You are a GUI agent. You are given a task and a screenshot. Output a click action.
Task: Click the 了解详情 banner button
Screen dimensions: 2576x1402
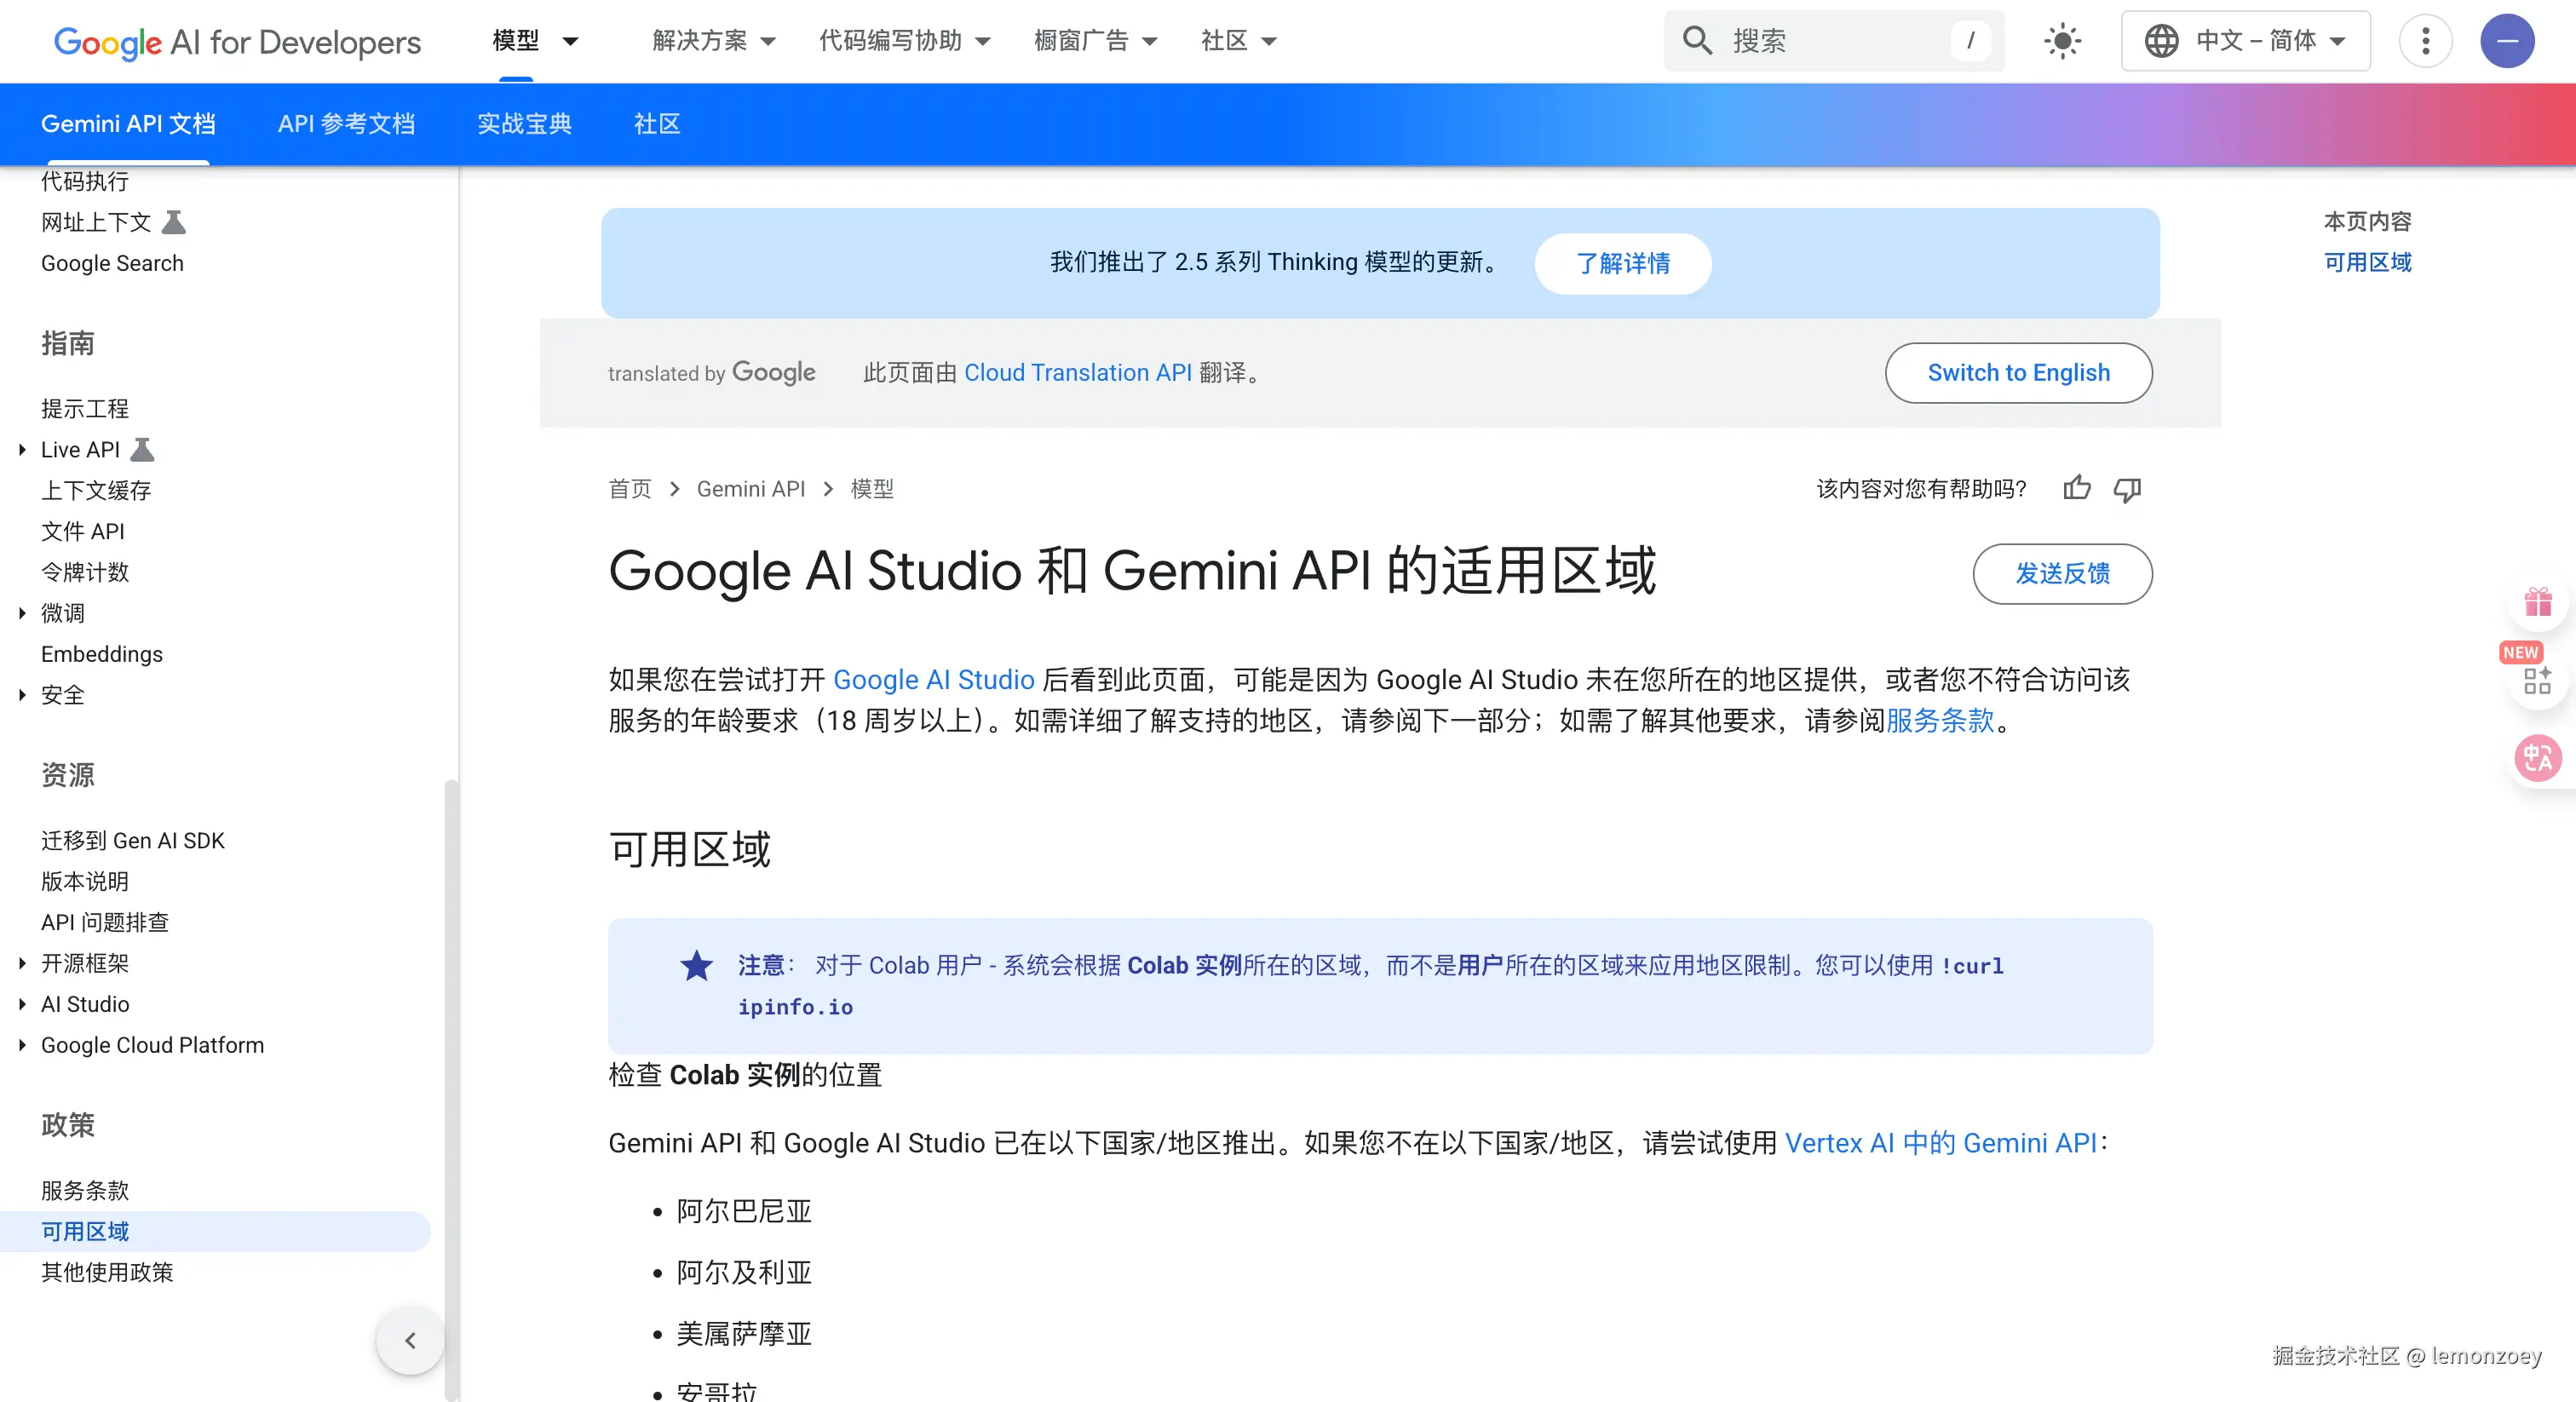[1622, 263]
